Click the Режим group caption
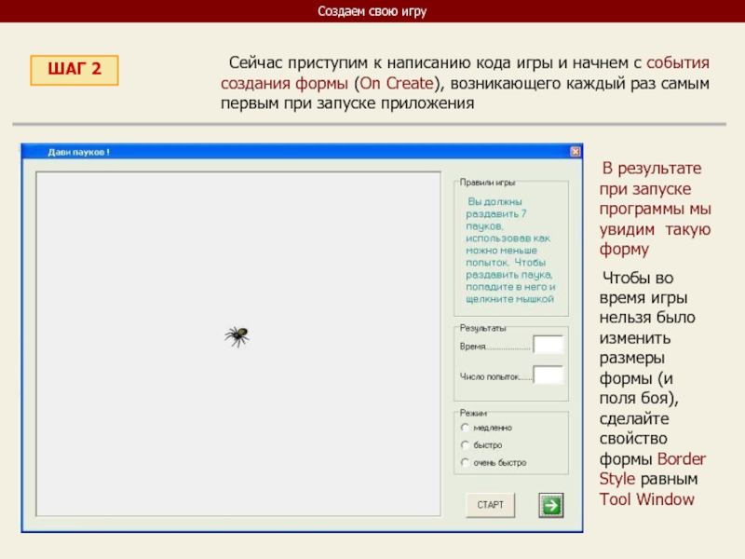 point(473,412)
